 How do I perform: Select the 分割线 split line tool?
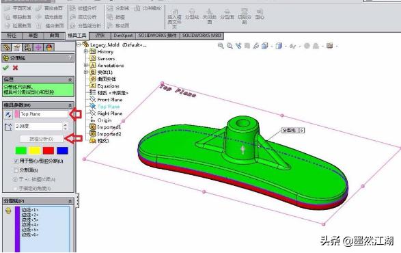pos(118,8)
